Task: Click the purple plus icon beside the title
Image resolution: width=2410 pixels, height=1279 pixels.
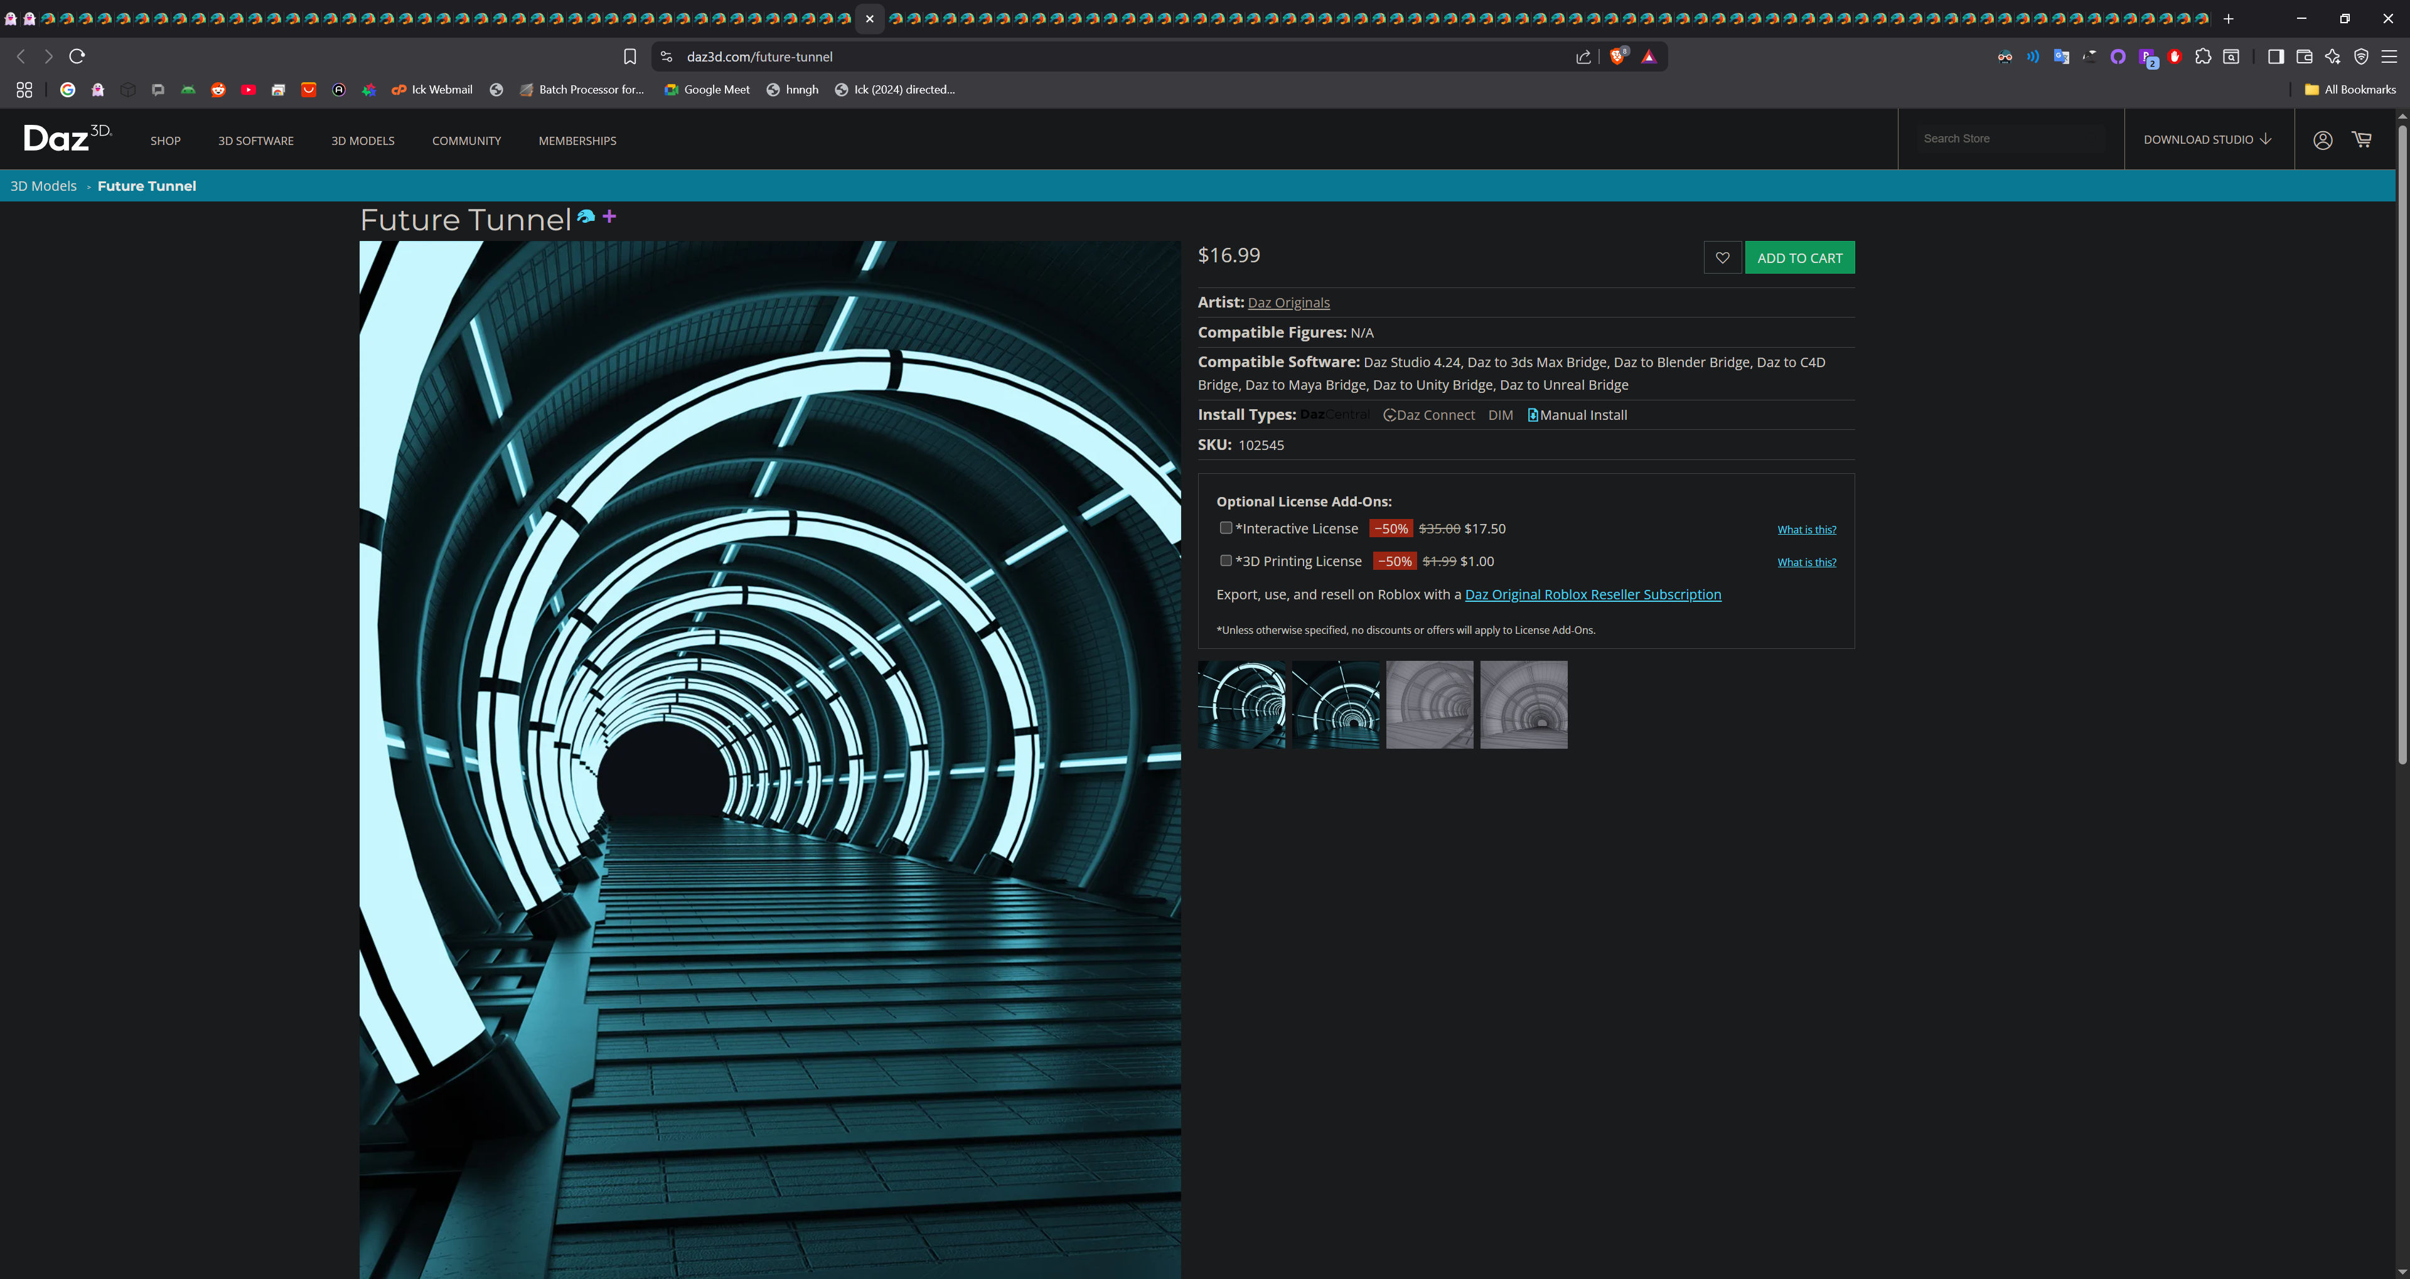Action: (609, 216)
